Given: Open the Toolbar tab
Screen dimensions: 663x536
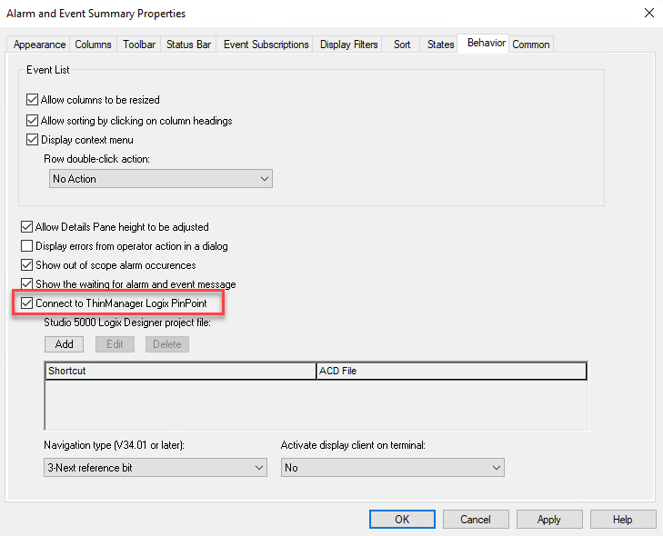Looking at the screenshot, I should click(x=139, y=45).
